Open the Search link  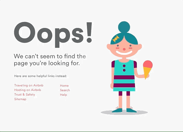(x=65, y=90)
